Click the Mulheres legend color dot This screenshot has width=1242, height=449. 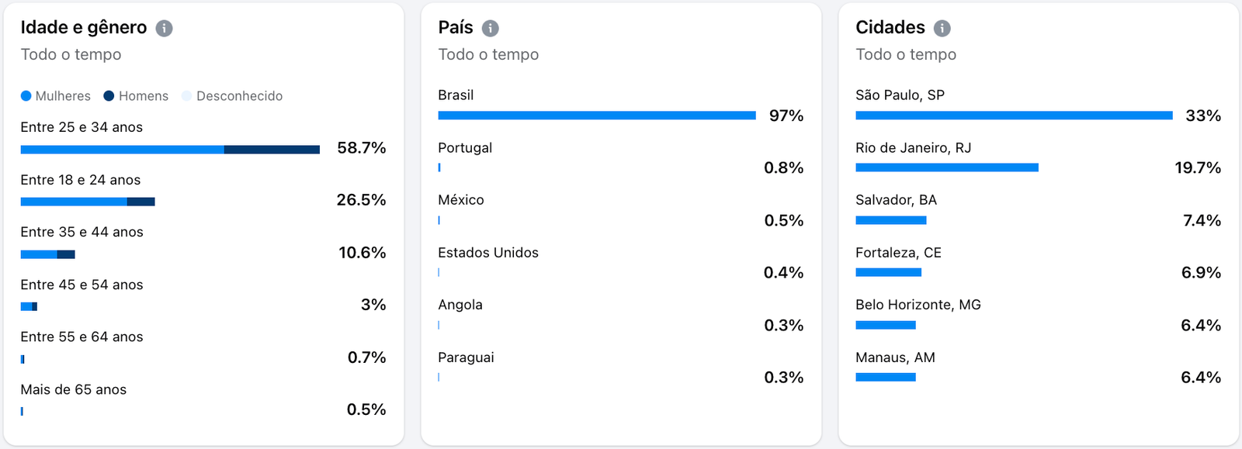pos(26,96)
